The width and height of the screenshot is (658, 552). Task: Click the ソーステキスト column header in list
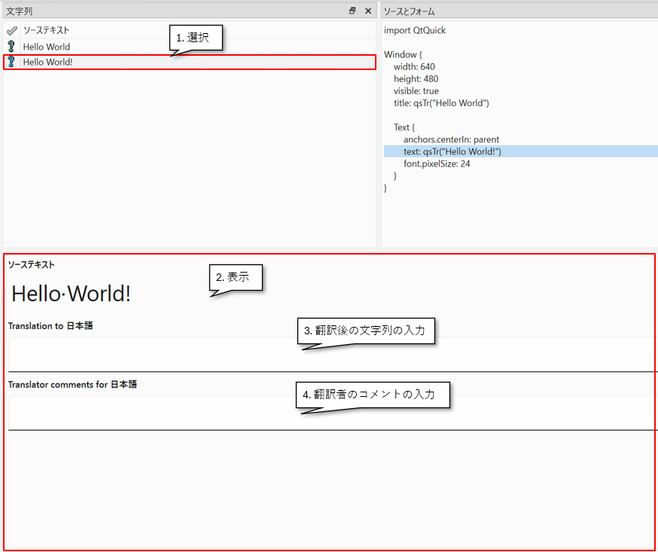[47, 31]
